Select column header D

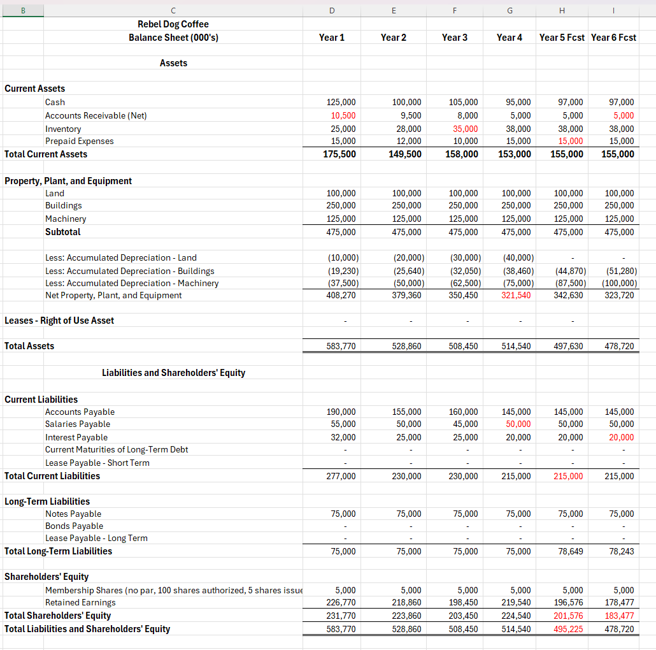point(332,11)
